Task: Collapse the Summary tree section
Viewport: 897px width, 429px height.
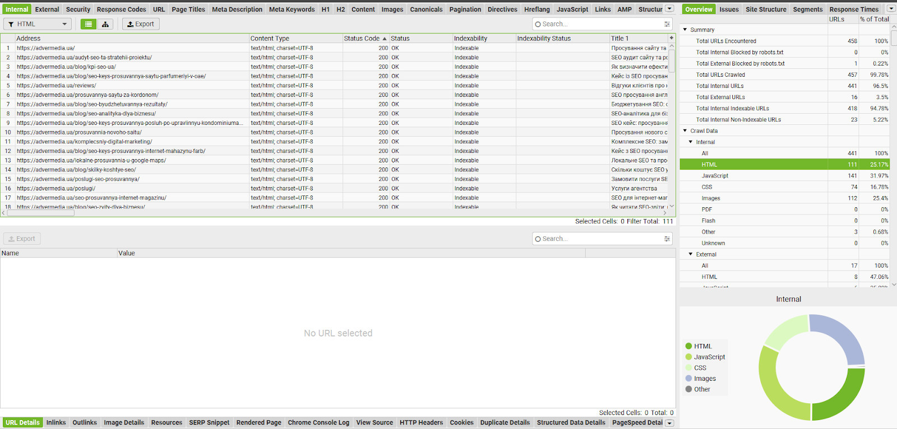Action: click(x=685, y=30)
